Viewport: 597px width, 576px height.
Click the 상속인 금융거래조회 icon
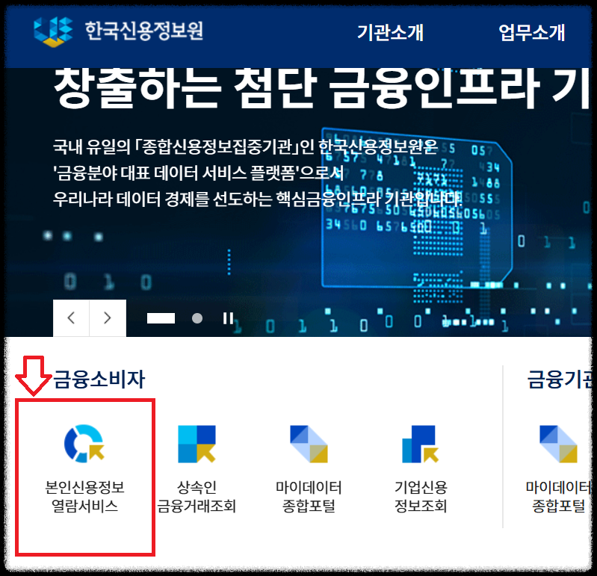coord(197,444)
